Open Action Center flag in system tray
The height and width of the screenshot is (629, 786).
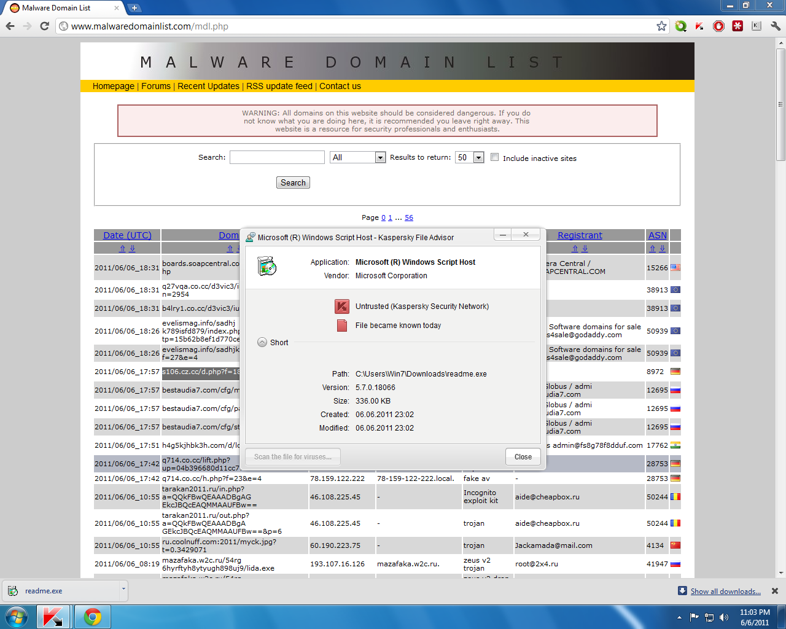point(695,617)
